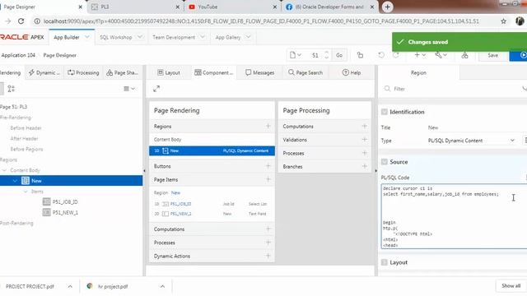Open the P51_JOB_ID link in Page Items
The height and width of the screenshot is (296, 527).
click(180, 204)
